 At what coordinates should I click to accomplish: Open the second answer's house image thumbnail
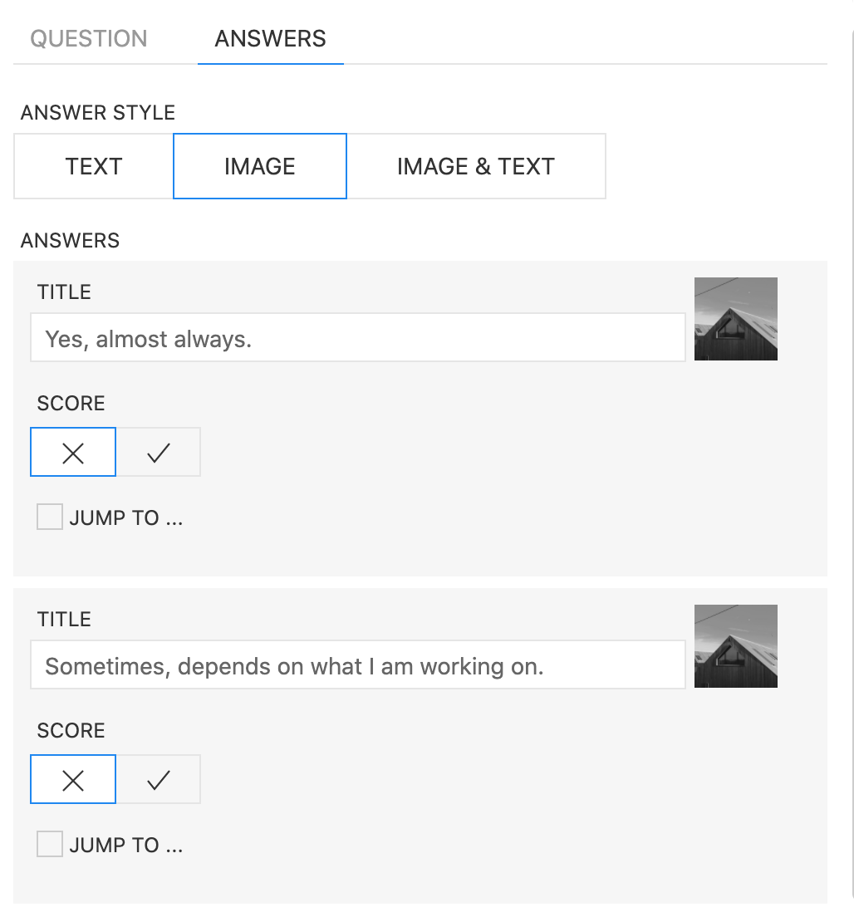[x=735, y=646]
